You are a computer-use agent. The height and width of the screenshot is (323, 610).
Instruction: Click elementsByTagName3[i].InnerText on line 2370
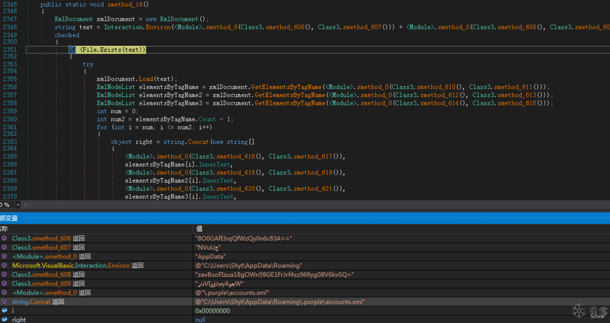(179, 197)
